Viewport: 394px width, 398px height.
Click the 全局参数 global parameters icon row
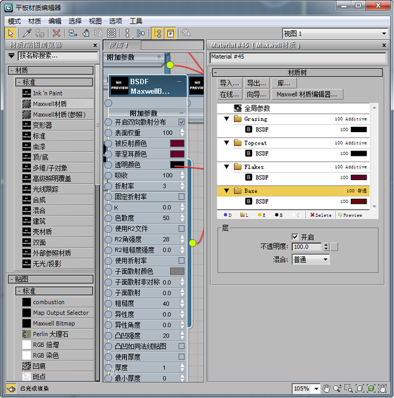tap(294, 108)
